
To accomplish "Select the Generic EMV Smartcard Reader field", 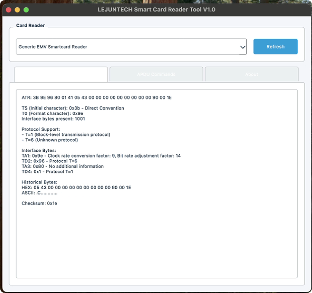I will click(127, 47).
